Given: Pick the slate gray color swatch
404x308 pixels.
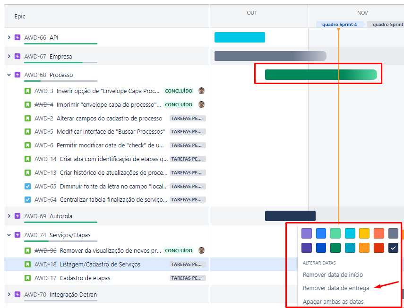Looking at the screenshot, I should [393, 233].
